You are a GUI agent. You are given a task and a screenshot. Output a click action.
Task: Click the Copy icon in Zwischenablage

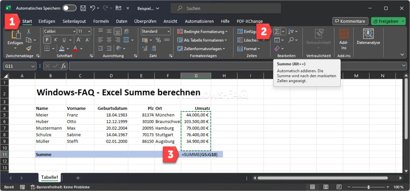point(29,40)
